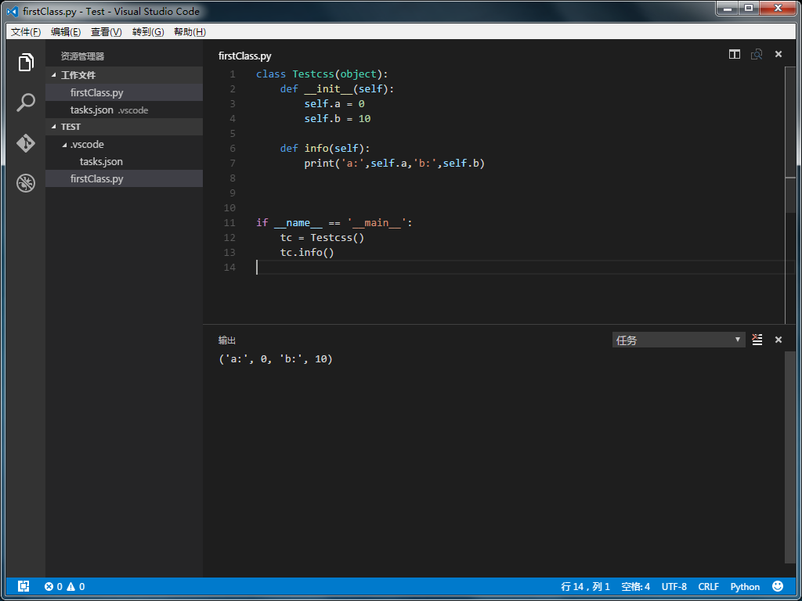Screen dimensions: 802x601
Task: Click the 资源管理器 panel header
Action: coord(82,56)
